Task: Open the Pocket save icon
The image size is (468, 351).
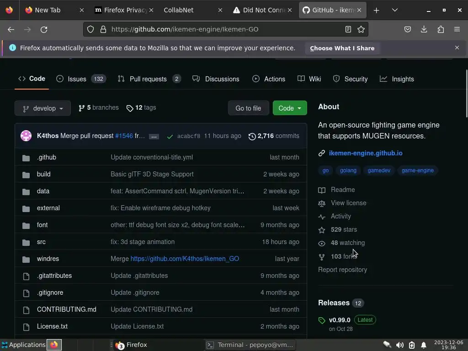Action: pos(408,29)
